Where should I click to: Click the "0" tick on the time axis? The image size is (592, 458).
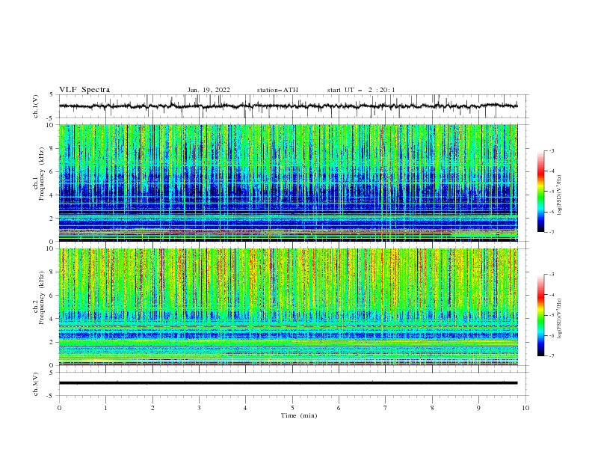pyautogui.click(x=59, y=408)
